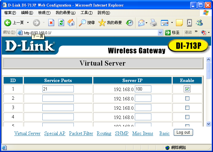
Task: Expand the Links toolbar chevron
Action: (x=196, y=31)
